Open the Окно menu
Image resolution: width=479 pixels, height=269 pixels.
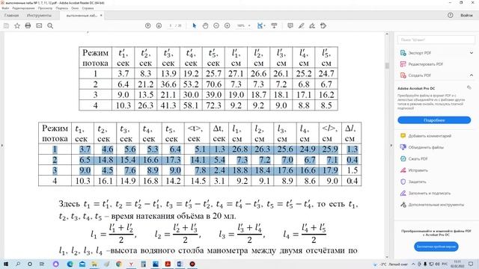[x=75, y=8]
